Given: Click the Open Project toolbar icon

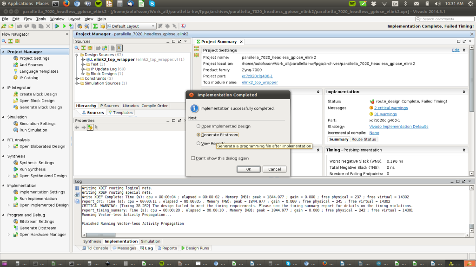Looking at the screenshot, I should tap(11, 26).
